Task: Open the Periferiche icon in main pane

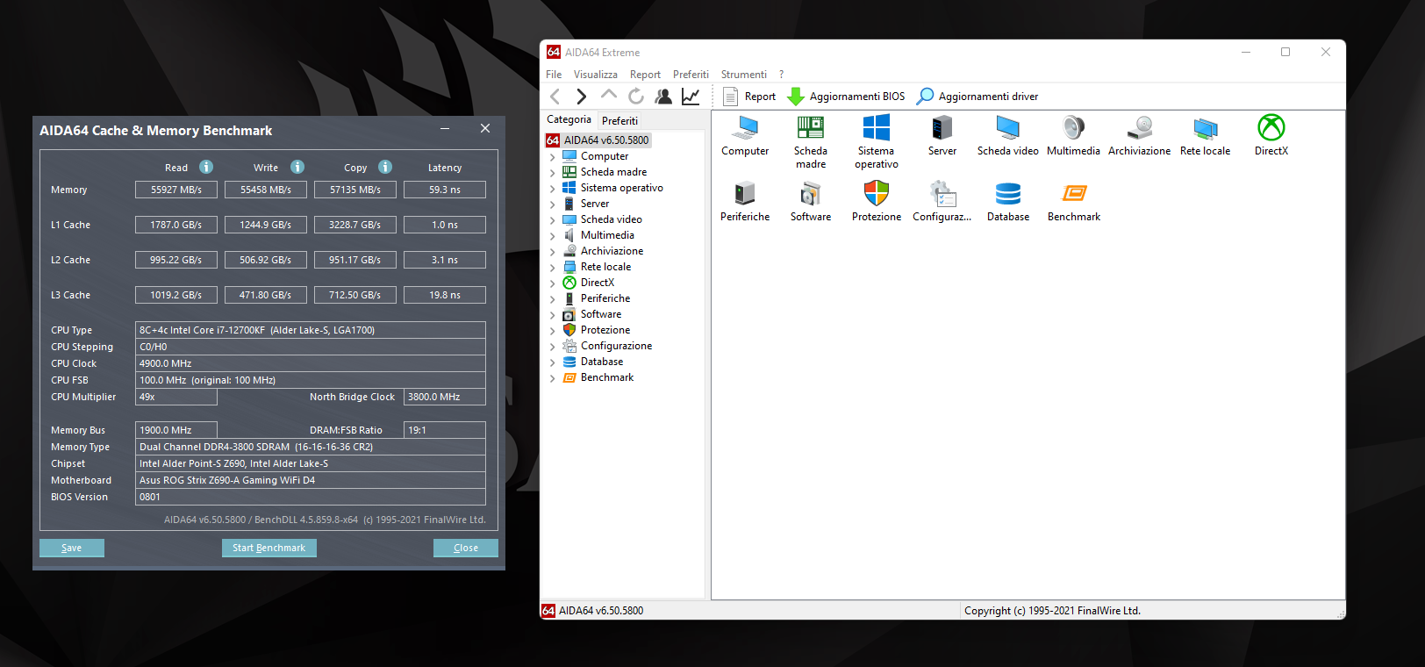Action: pos(745,194)
